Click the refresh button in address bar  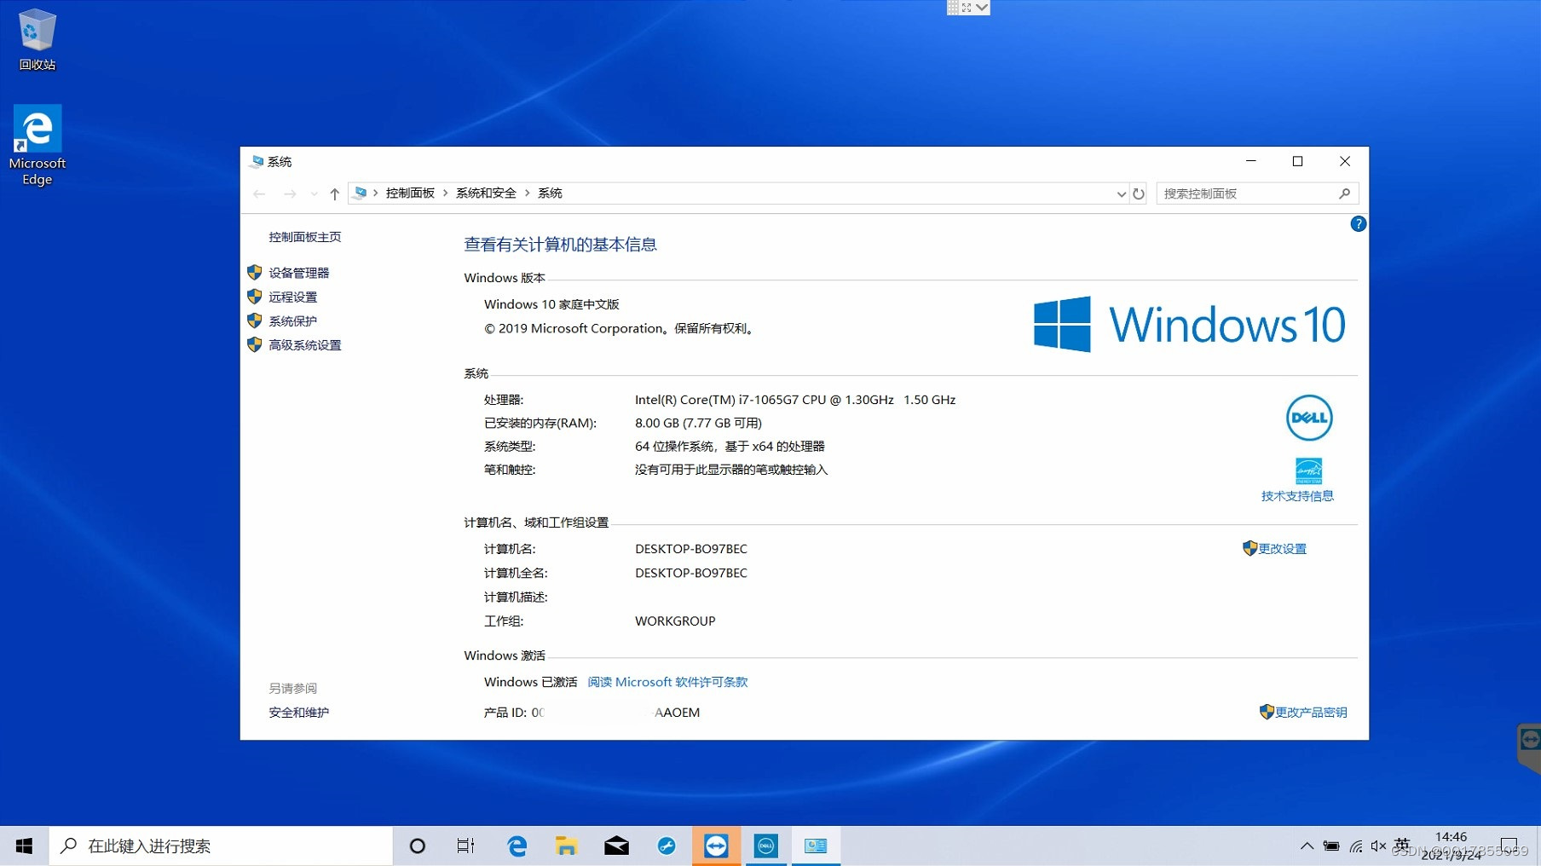click(1139, 194)
